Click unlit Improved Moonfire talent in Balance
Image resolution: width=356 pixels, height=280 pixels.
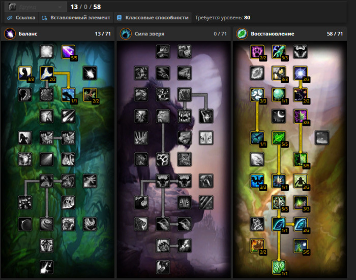(90, 73)
